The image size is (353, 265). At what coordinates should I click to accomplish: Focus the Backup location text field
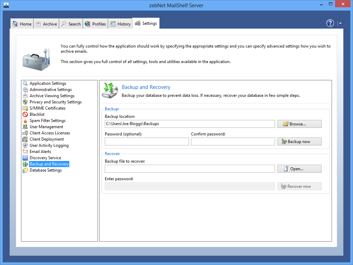pos(190,124)
